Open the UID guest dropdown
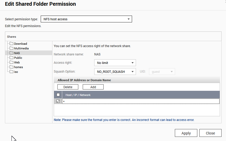226x141 pixels. point(162,72)
